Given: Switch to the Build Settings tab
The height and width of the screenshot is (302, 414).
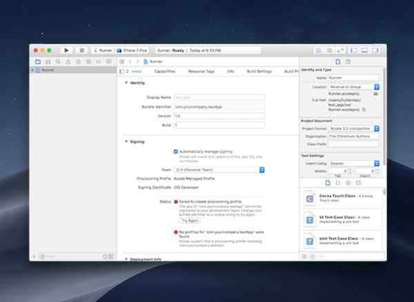Looking at the screenshot, I should [259, 71].
